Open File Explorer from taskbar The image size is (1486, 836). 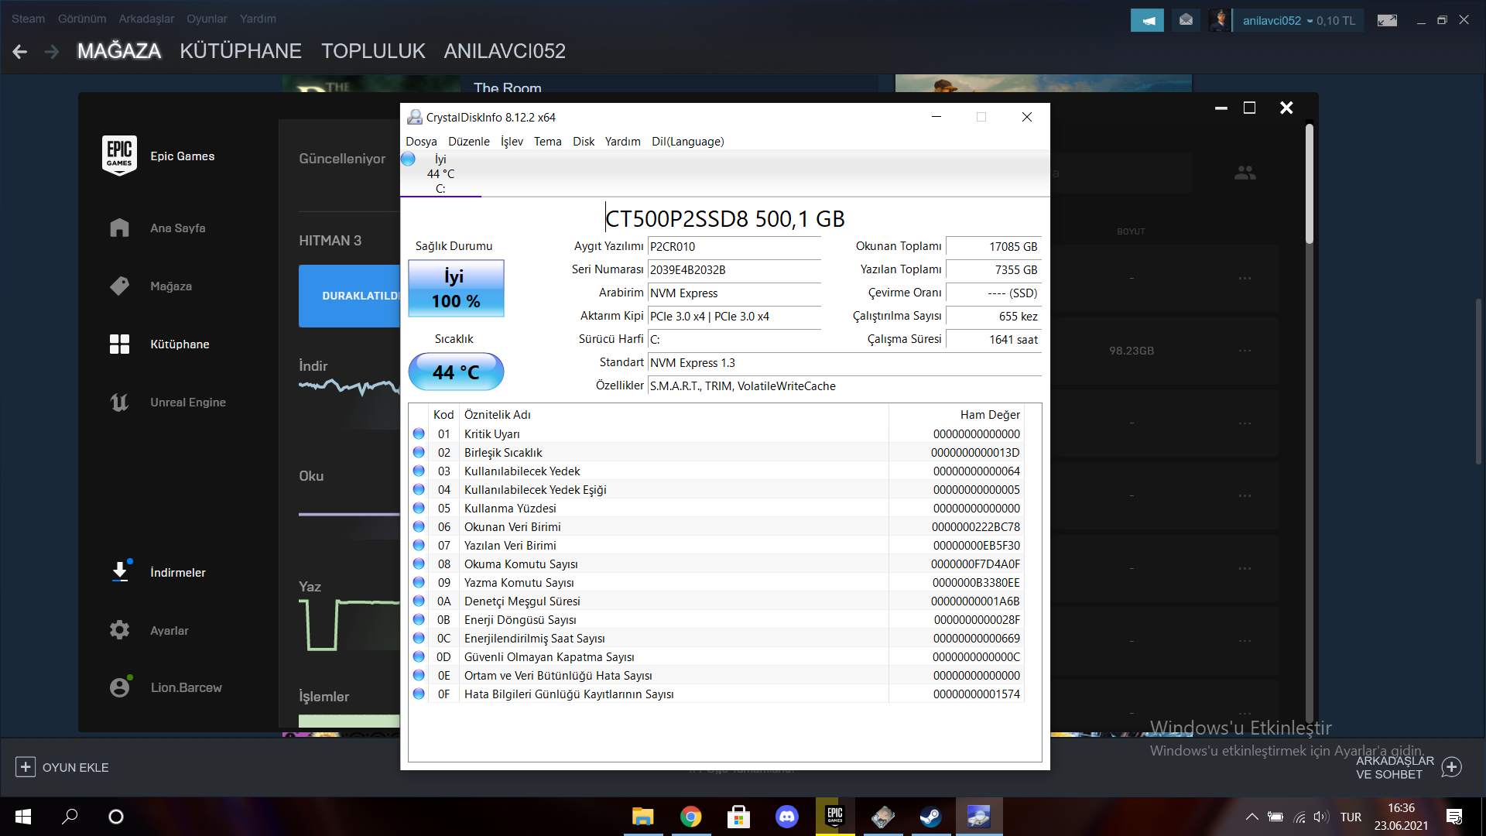pyautogui.click(x=643, y=817)
